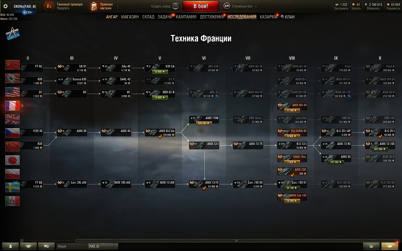The height and width of the screenshot is (251, 402).
Task: Expand the France flag arrow
Action: pyautogui.click(x=22, y=106)
